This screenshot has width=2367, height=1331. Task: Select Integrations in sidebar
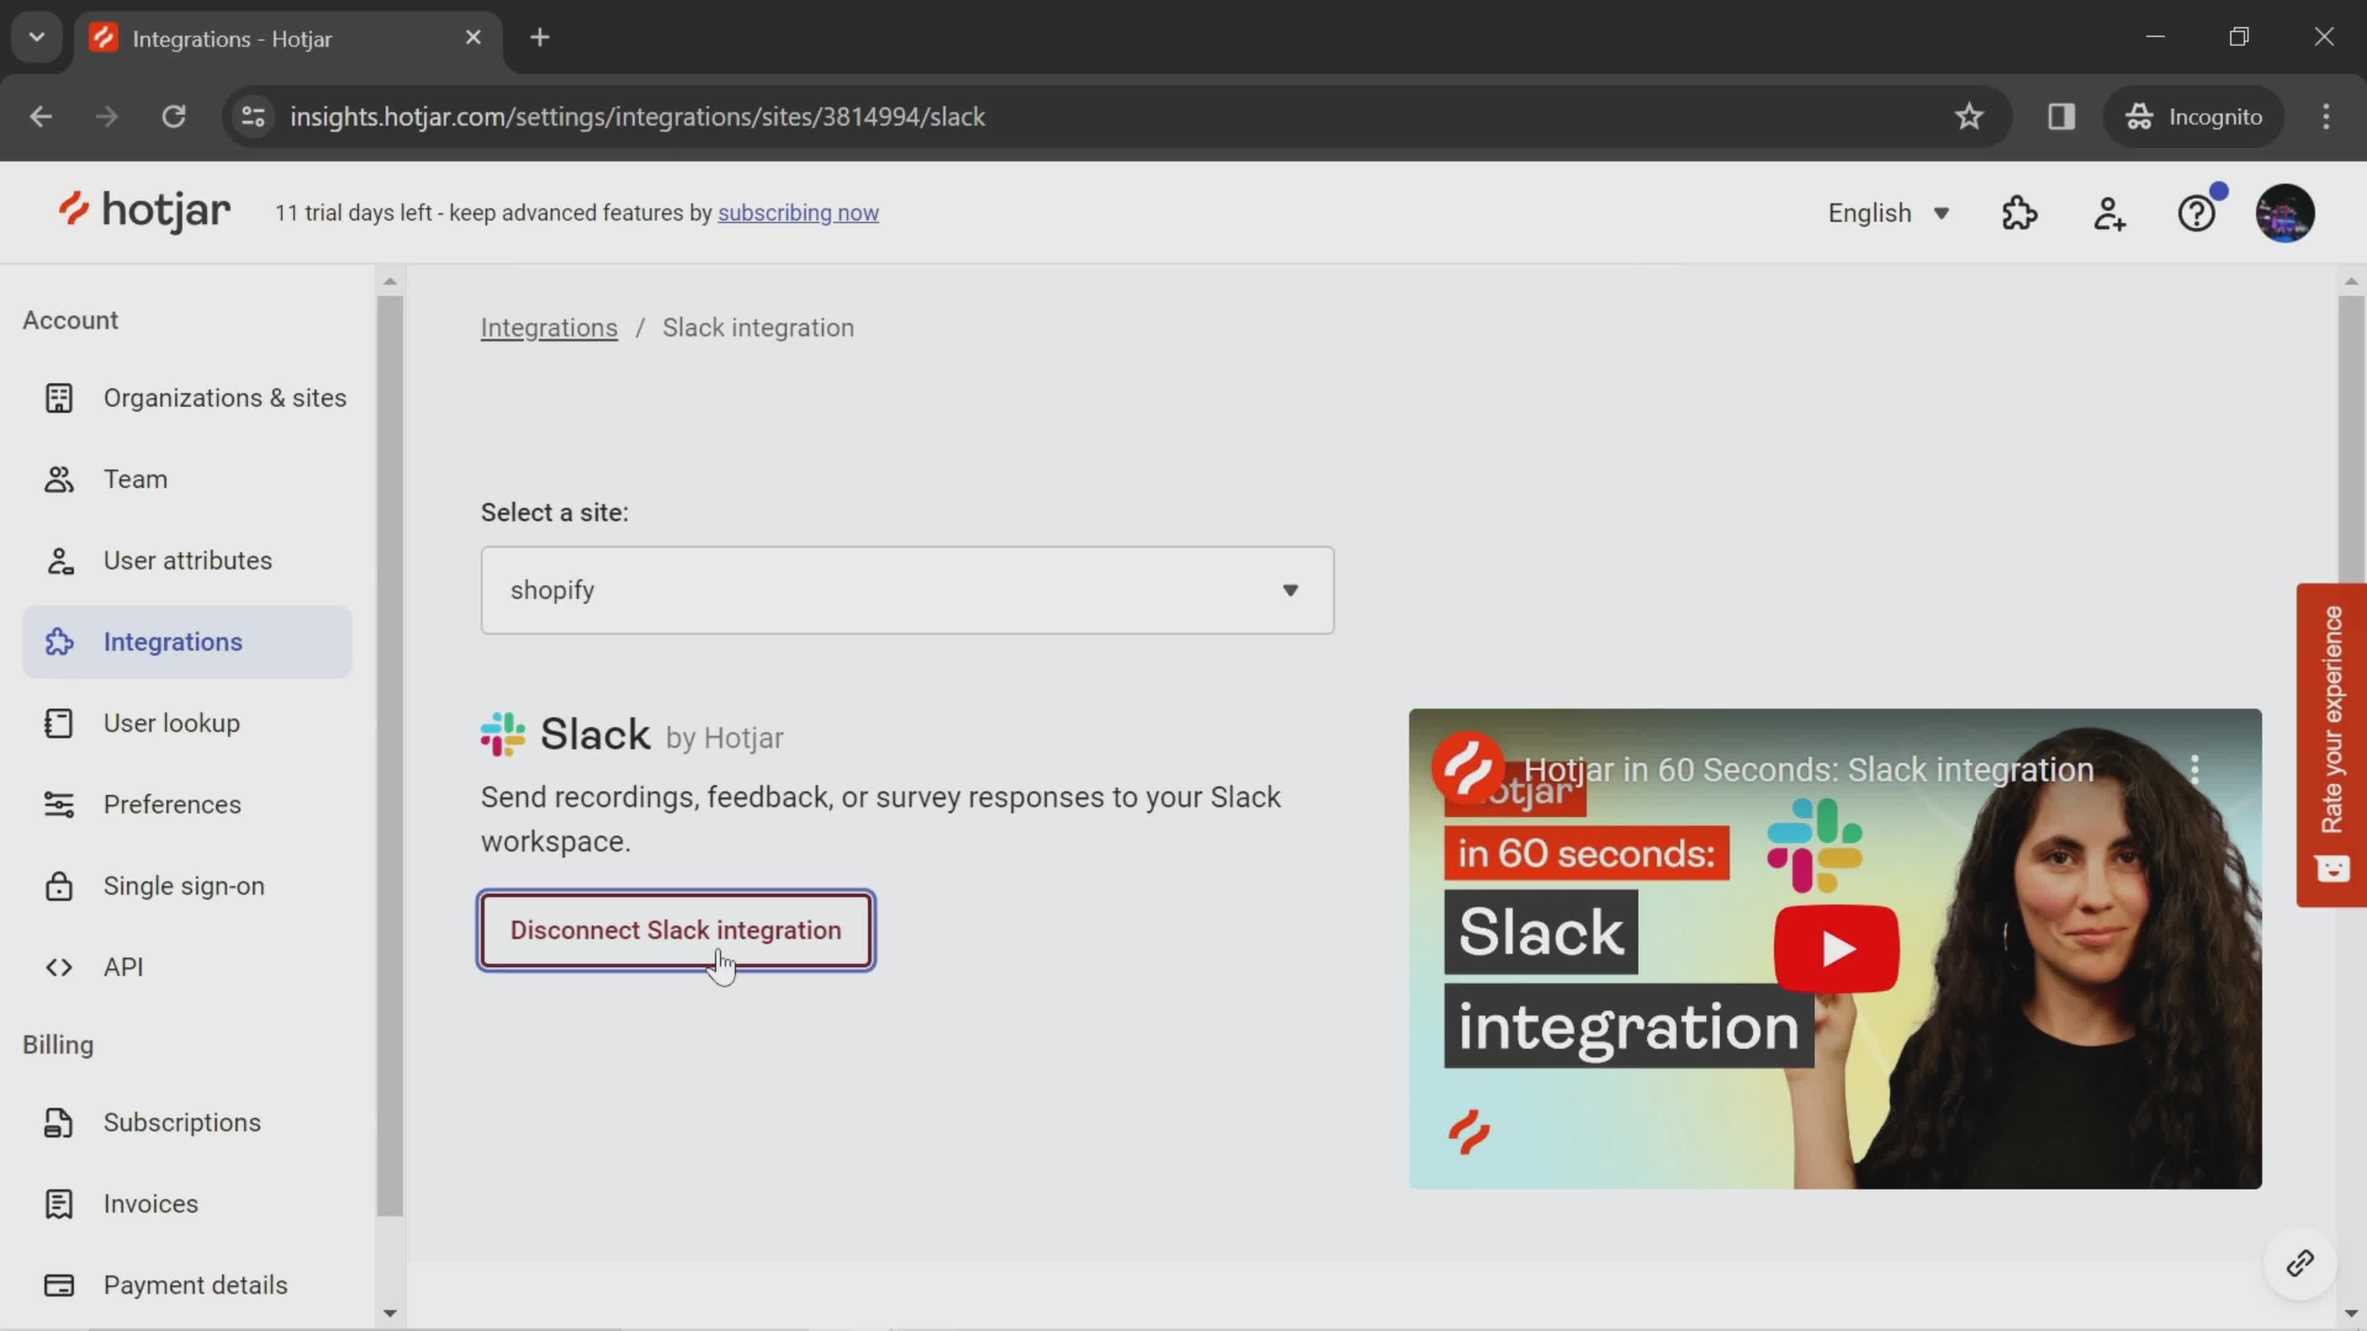point(187,642)
